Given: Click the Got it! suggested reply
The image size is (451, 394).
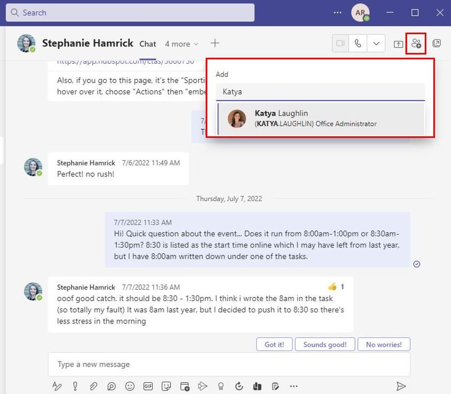Looking at the screenshot, I should 274,344.
